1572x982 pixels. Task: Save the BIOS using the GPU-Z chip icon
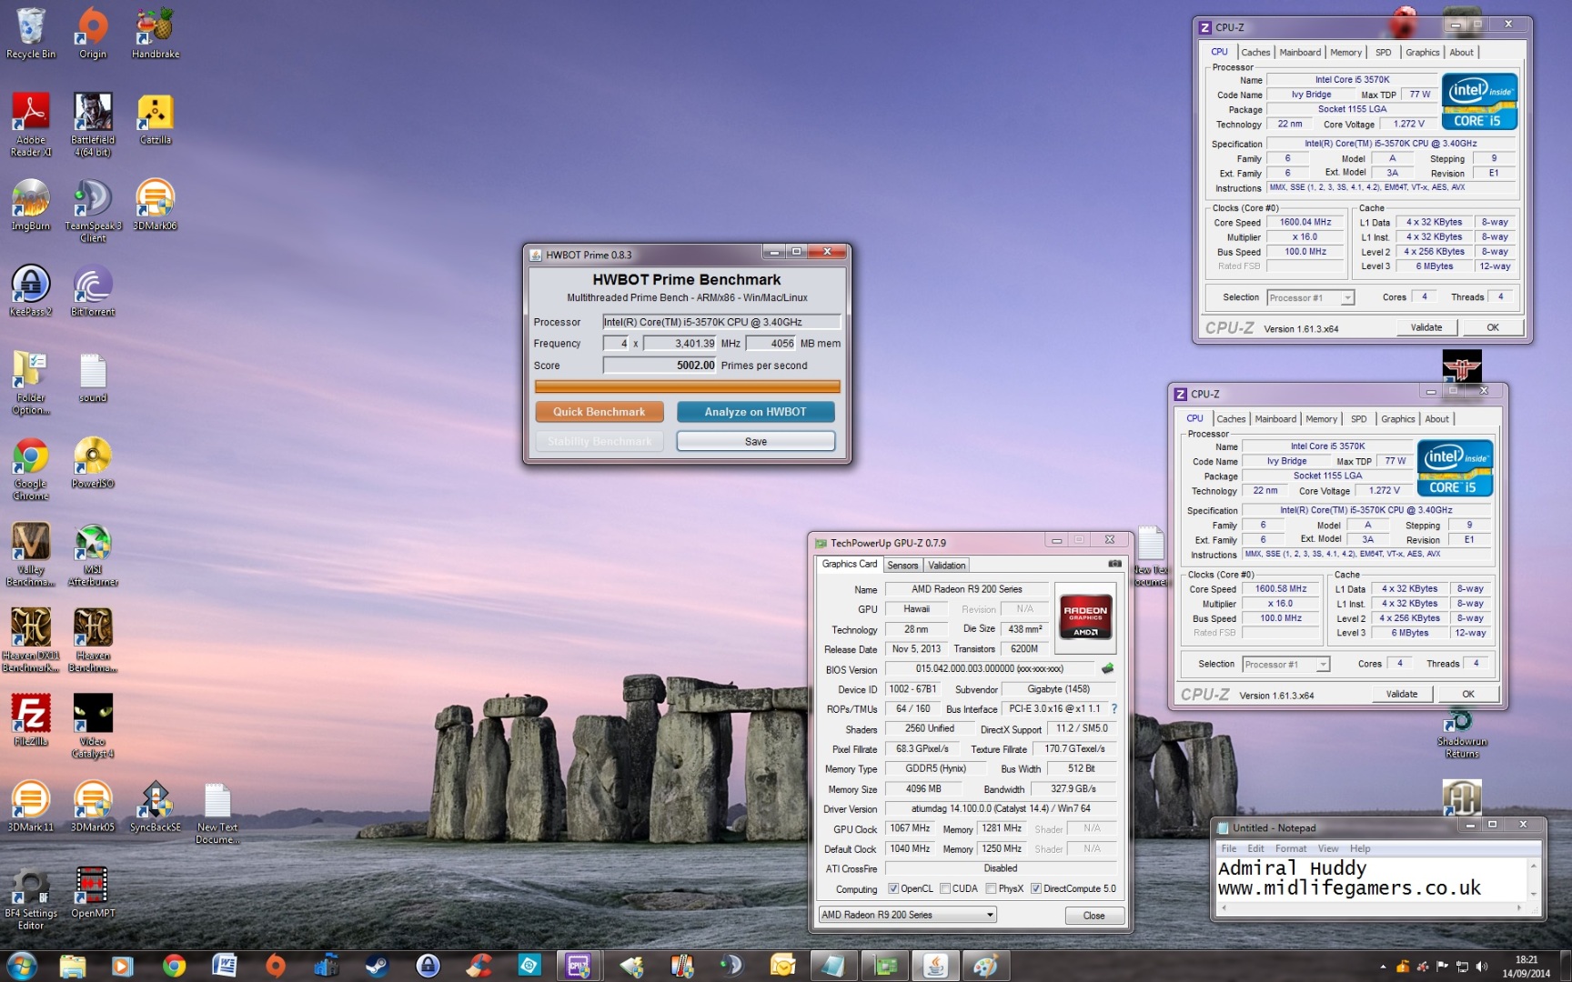[x=1107, y=669]
